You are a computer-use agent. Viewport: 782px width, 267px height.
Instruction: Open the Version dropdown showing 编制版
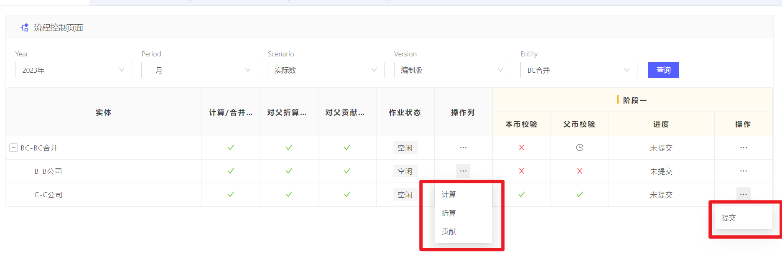point(452,70)
